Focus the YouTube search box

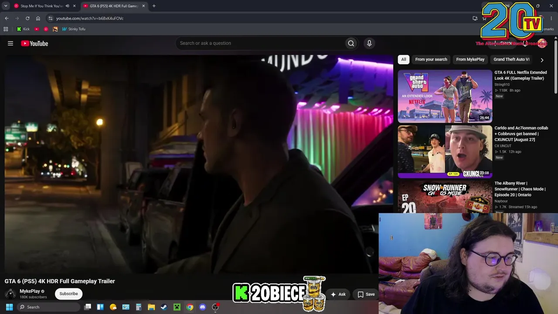tap(260, 43)
